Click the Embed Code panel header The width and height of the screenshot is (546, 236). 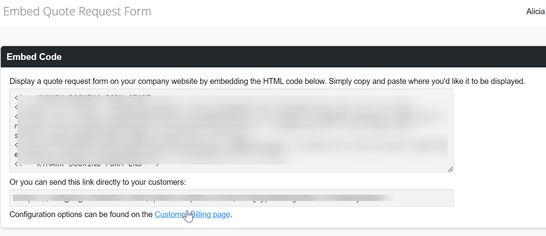tap(273, 57)
